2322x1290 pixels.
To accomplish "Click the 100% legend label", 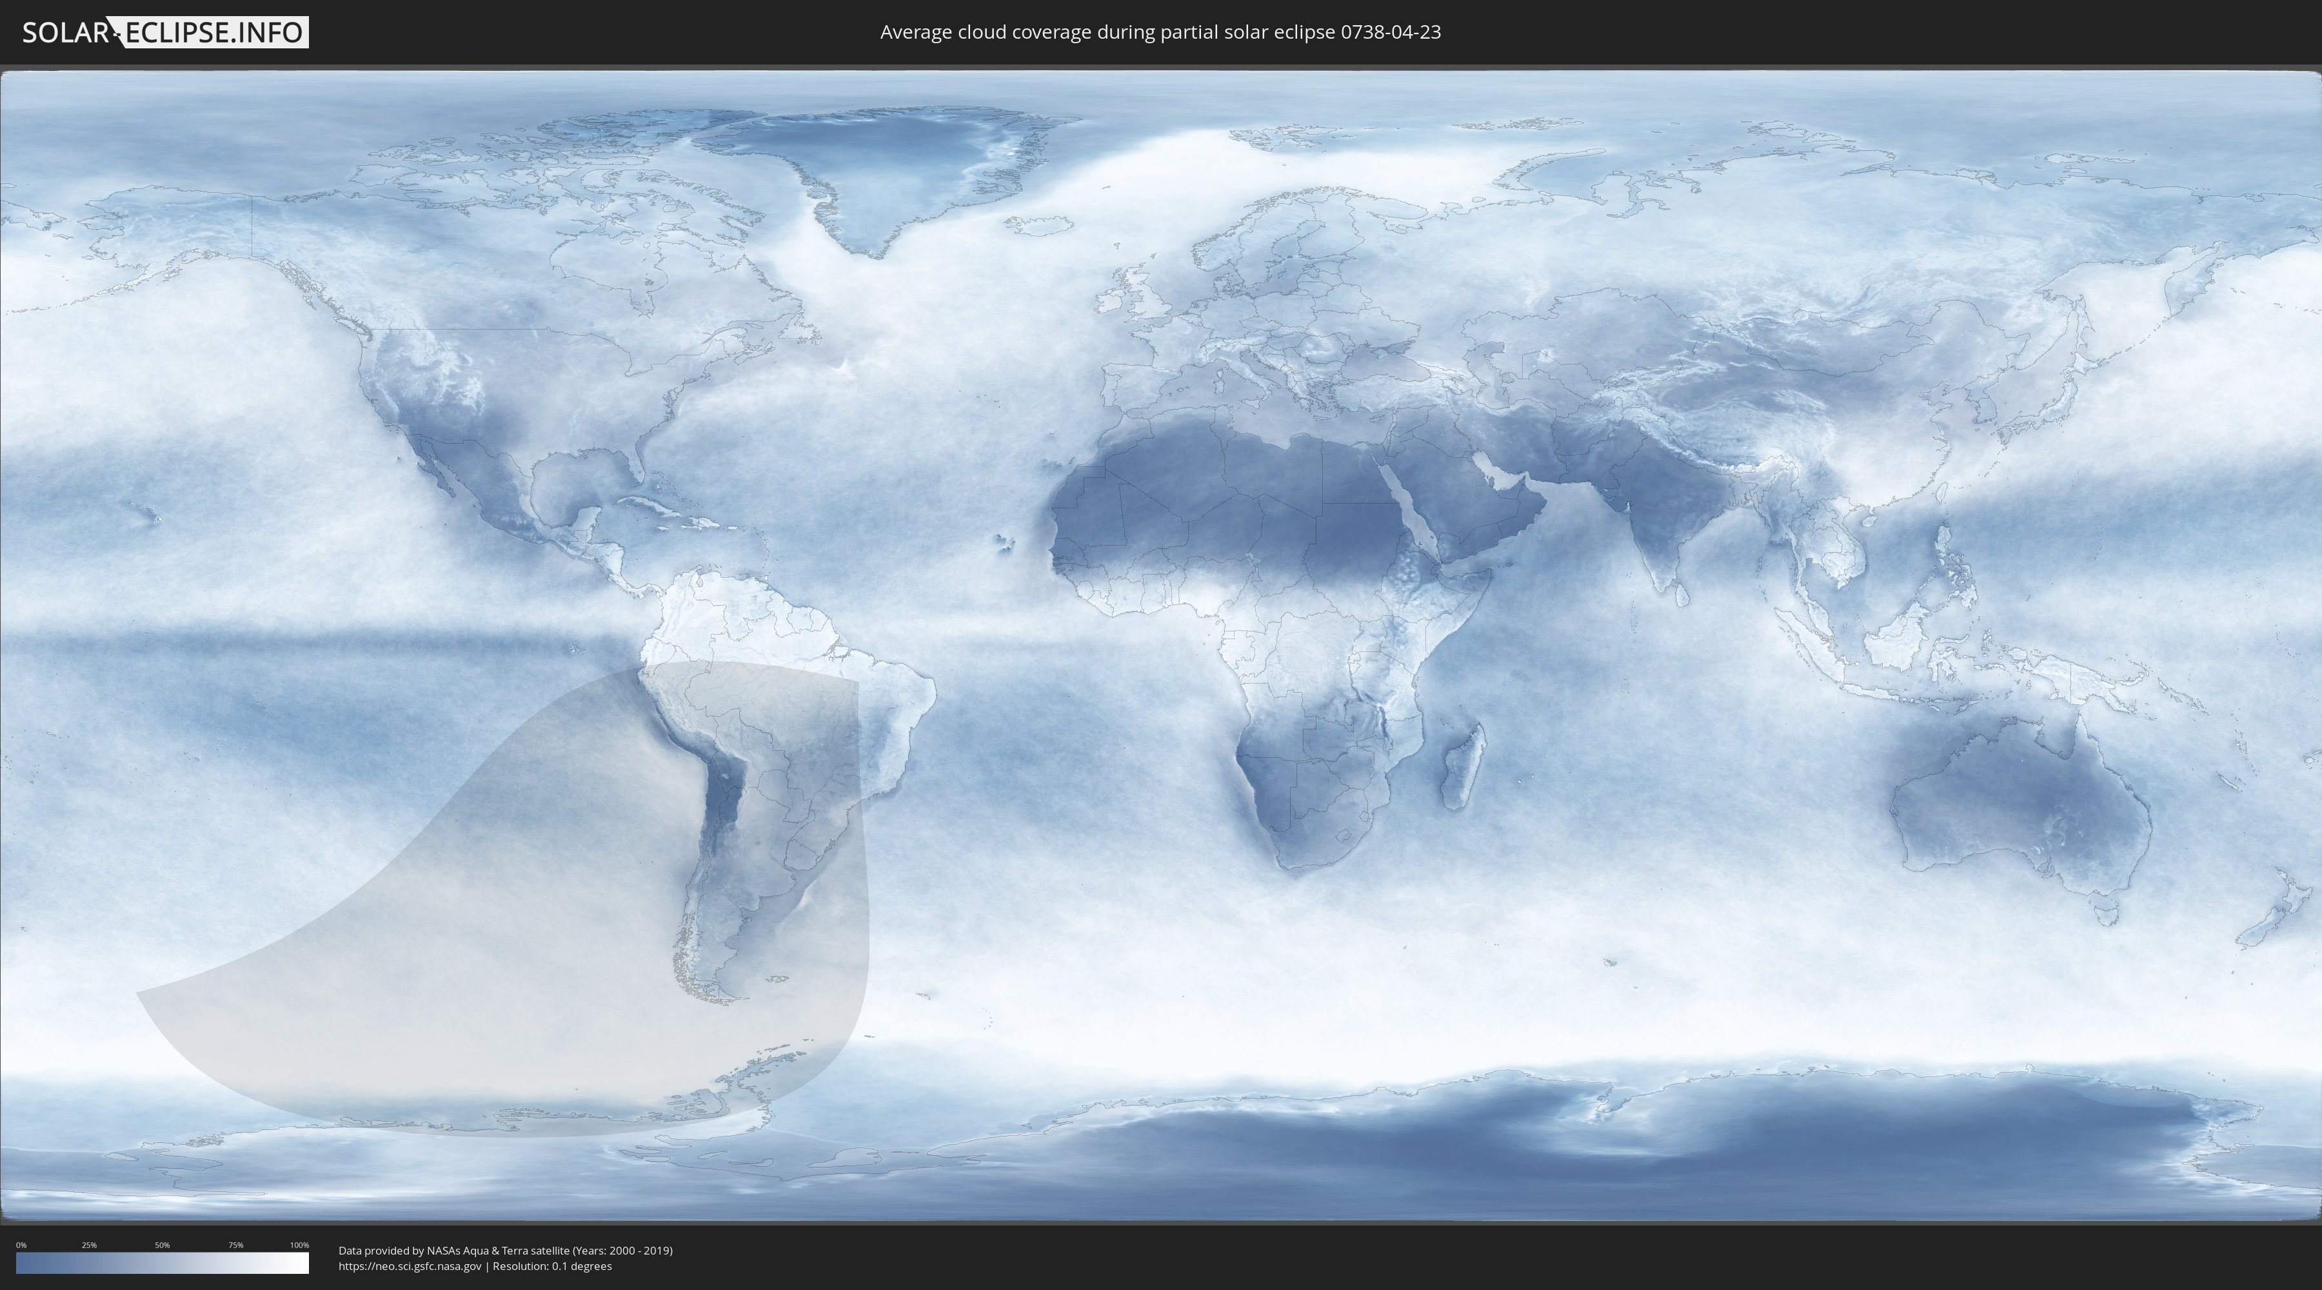I will 299,1245.
